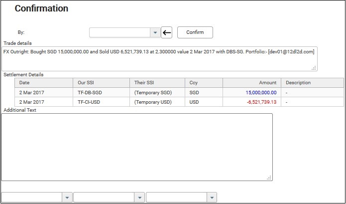
Task: Grab the Trade details box resize handle
Action: coord(314,68)
